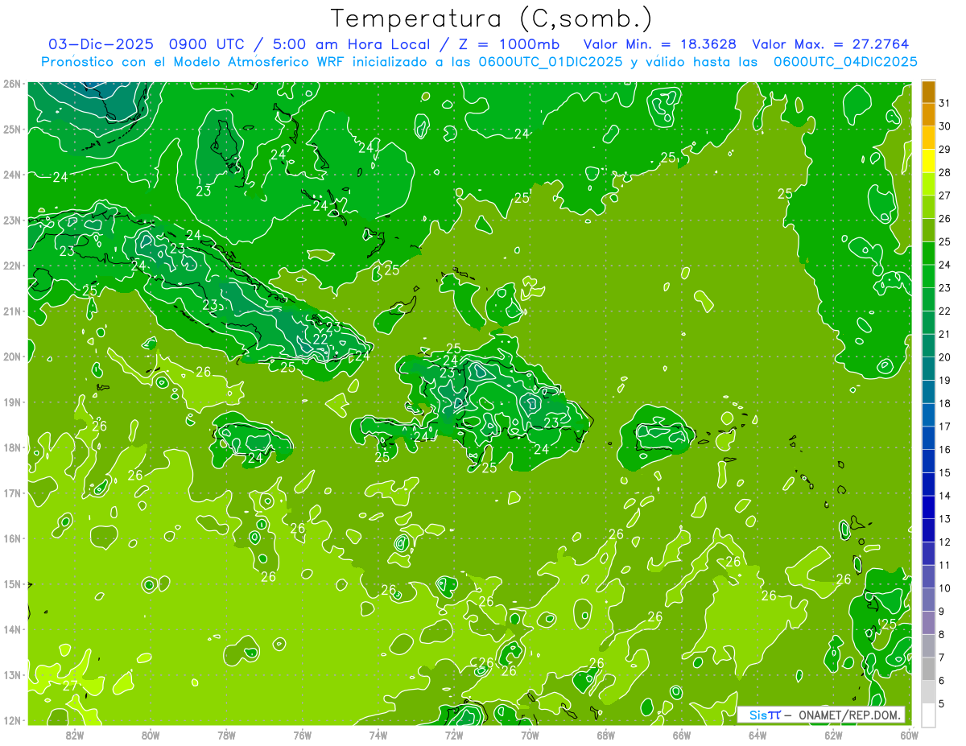
Task: Click "Valor Max. = 27.2764" text
Action: tap(830, 44)
